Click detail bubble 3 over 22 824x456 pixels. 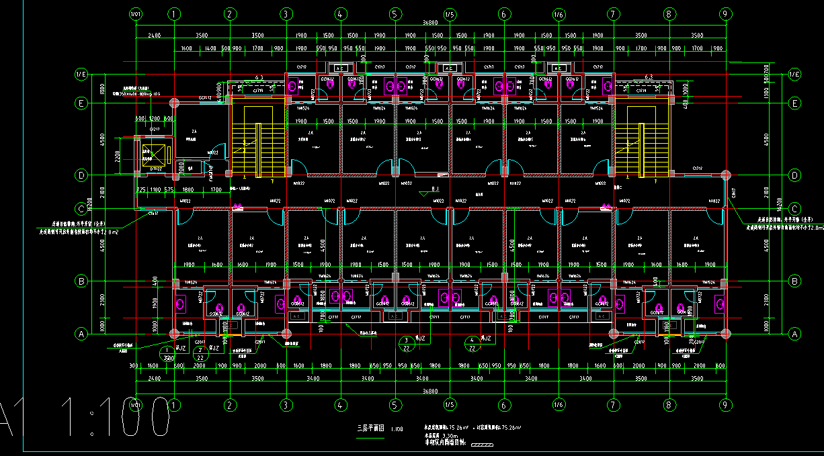(407, 344)
